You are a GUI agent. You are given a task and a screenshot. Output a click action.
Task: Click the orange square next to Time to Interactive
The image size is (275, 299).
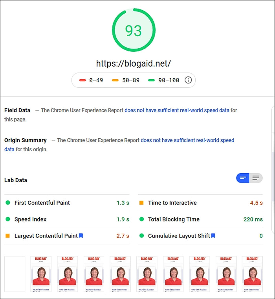[141, 203]
